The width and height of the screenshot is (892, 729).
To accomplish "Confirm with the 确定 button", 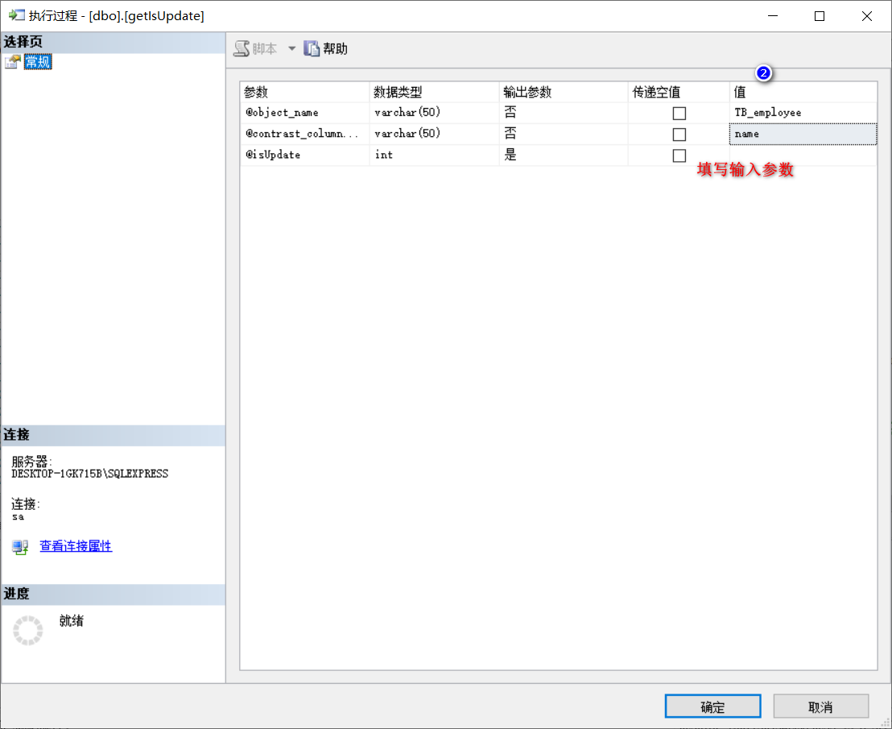I will point(712,706).
